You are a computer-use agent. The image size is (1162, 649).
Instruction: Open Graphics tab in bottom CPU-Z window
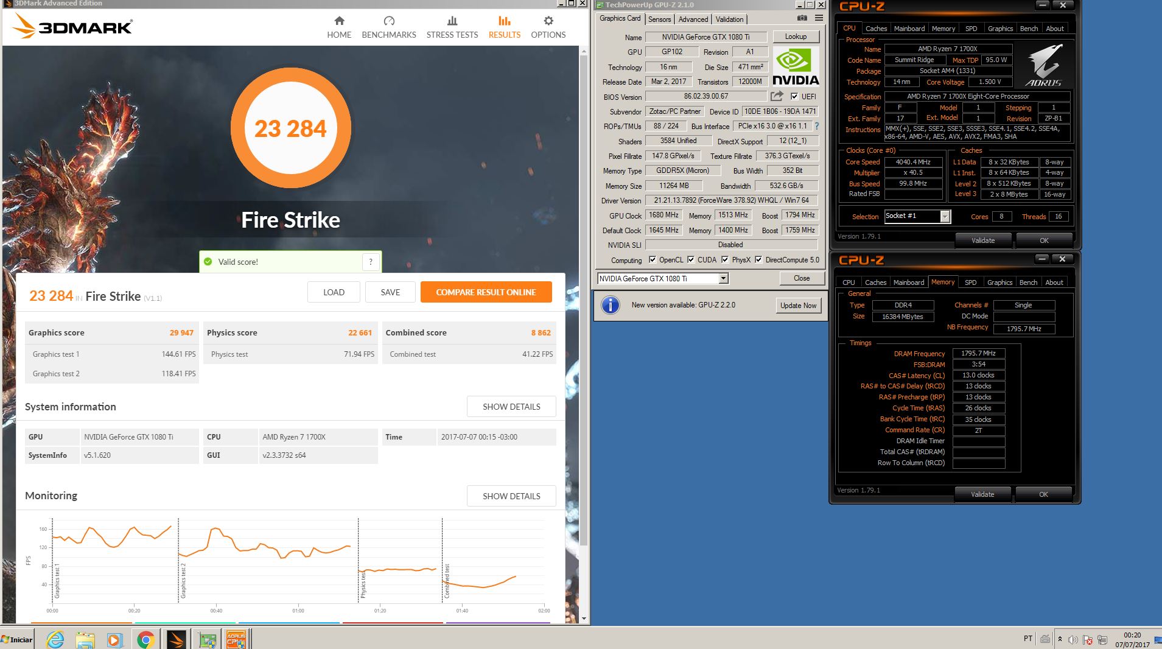click(1000, 282)
